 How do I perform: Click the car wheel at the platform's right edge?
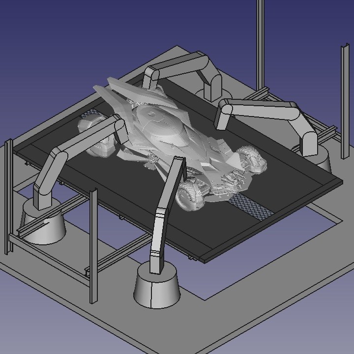coord(253,160)
